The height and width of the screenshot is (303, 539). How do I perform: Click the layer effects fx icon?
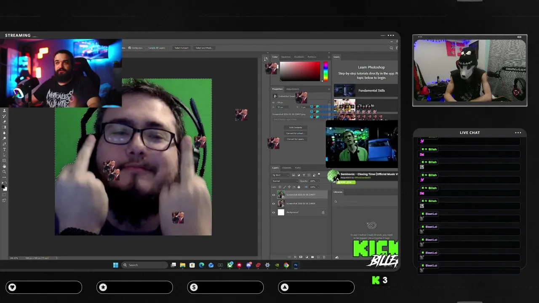295,257
